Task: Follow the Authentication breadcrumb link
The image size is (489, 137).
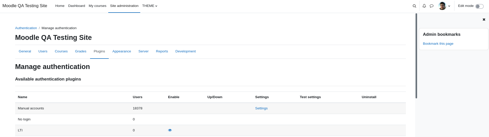Action: point(26,28)
